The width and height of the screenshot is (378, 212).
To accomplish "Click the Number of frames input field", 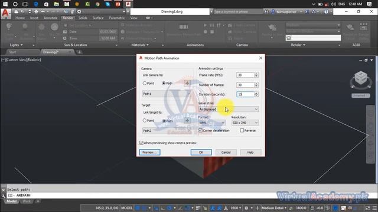I will (x=246, y=85).
